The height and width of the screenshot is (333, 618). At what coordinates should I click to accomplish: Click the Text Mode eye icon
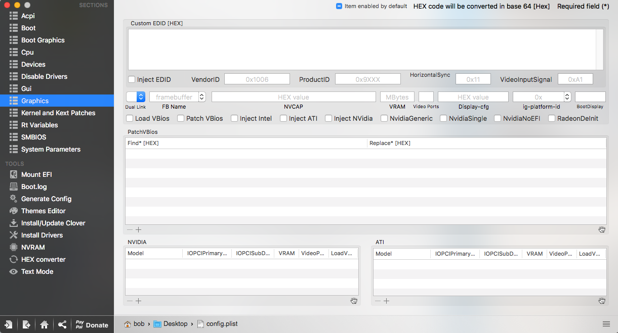13,271
